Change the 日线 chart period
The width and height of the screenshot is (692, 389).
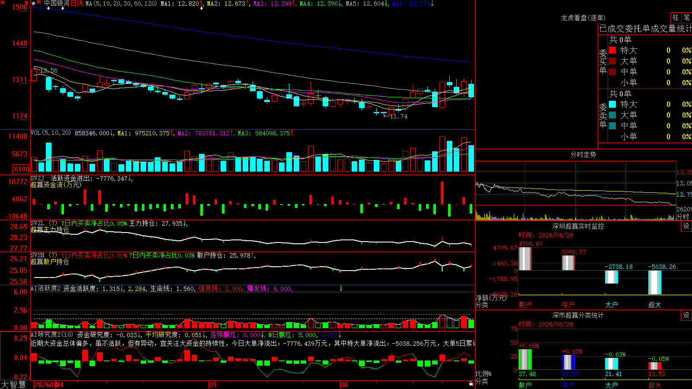(77, 3)
